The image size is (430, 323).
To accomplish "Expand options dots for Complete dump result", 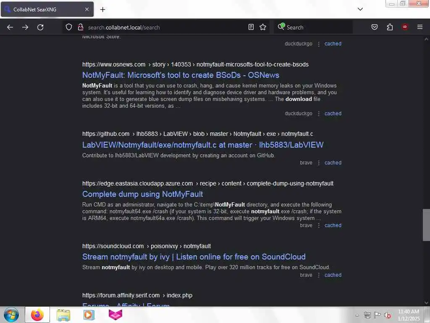I will click(x=318, y=225).
